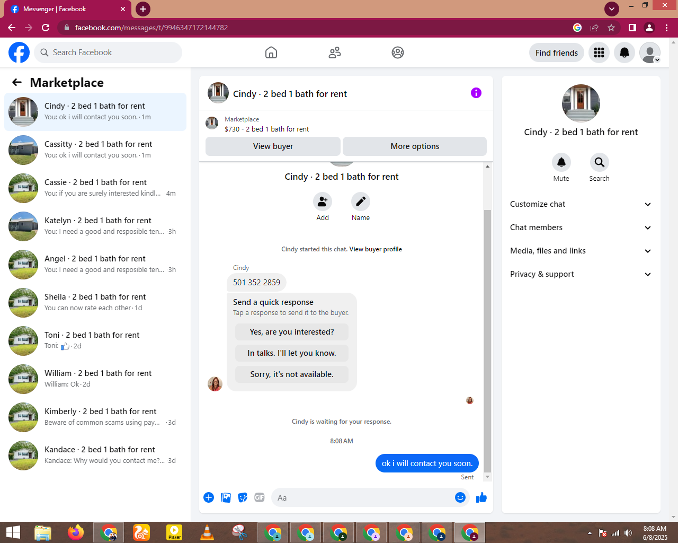Image resolution: width=678 pixels, height=543 pixels.
Task: Open the account profile avatar menu
Action: (650, 52)
